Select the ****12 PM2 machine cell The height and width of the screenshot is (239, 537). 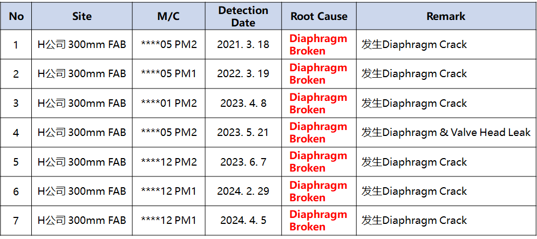coord(169,162)
